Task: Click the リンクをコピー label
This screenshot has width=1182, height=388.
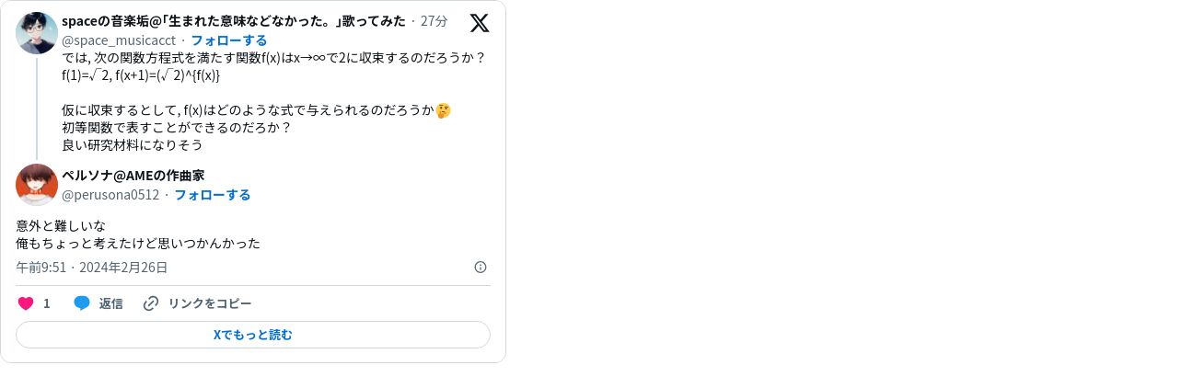Action: point(209,303)
